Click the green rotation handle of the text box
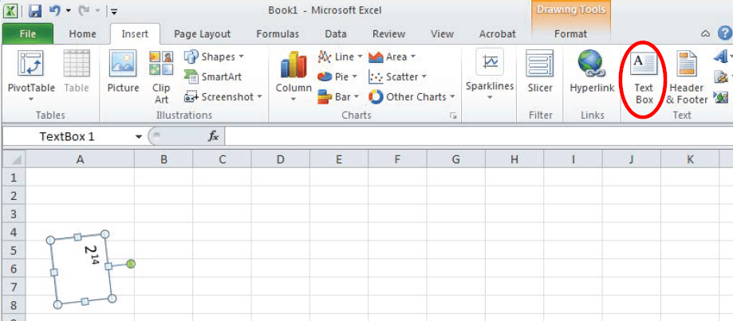This screenshot has width=733, height=321. [131, 264]
